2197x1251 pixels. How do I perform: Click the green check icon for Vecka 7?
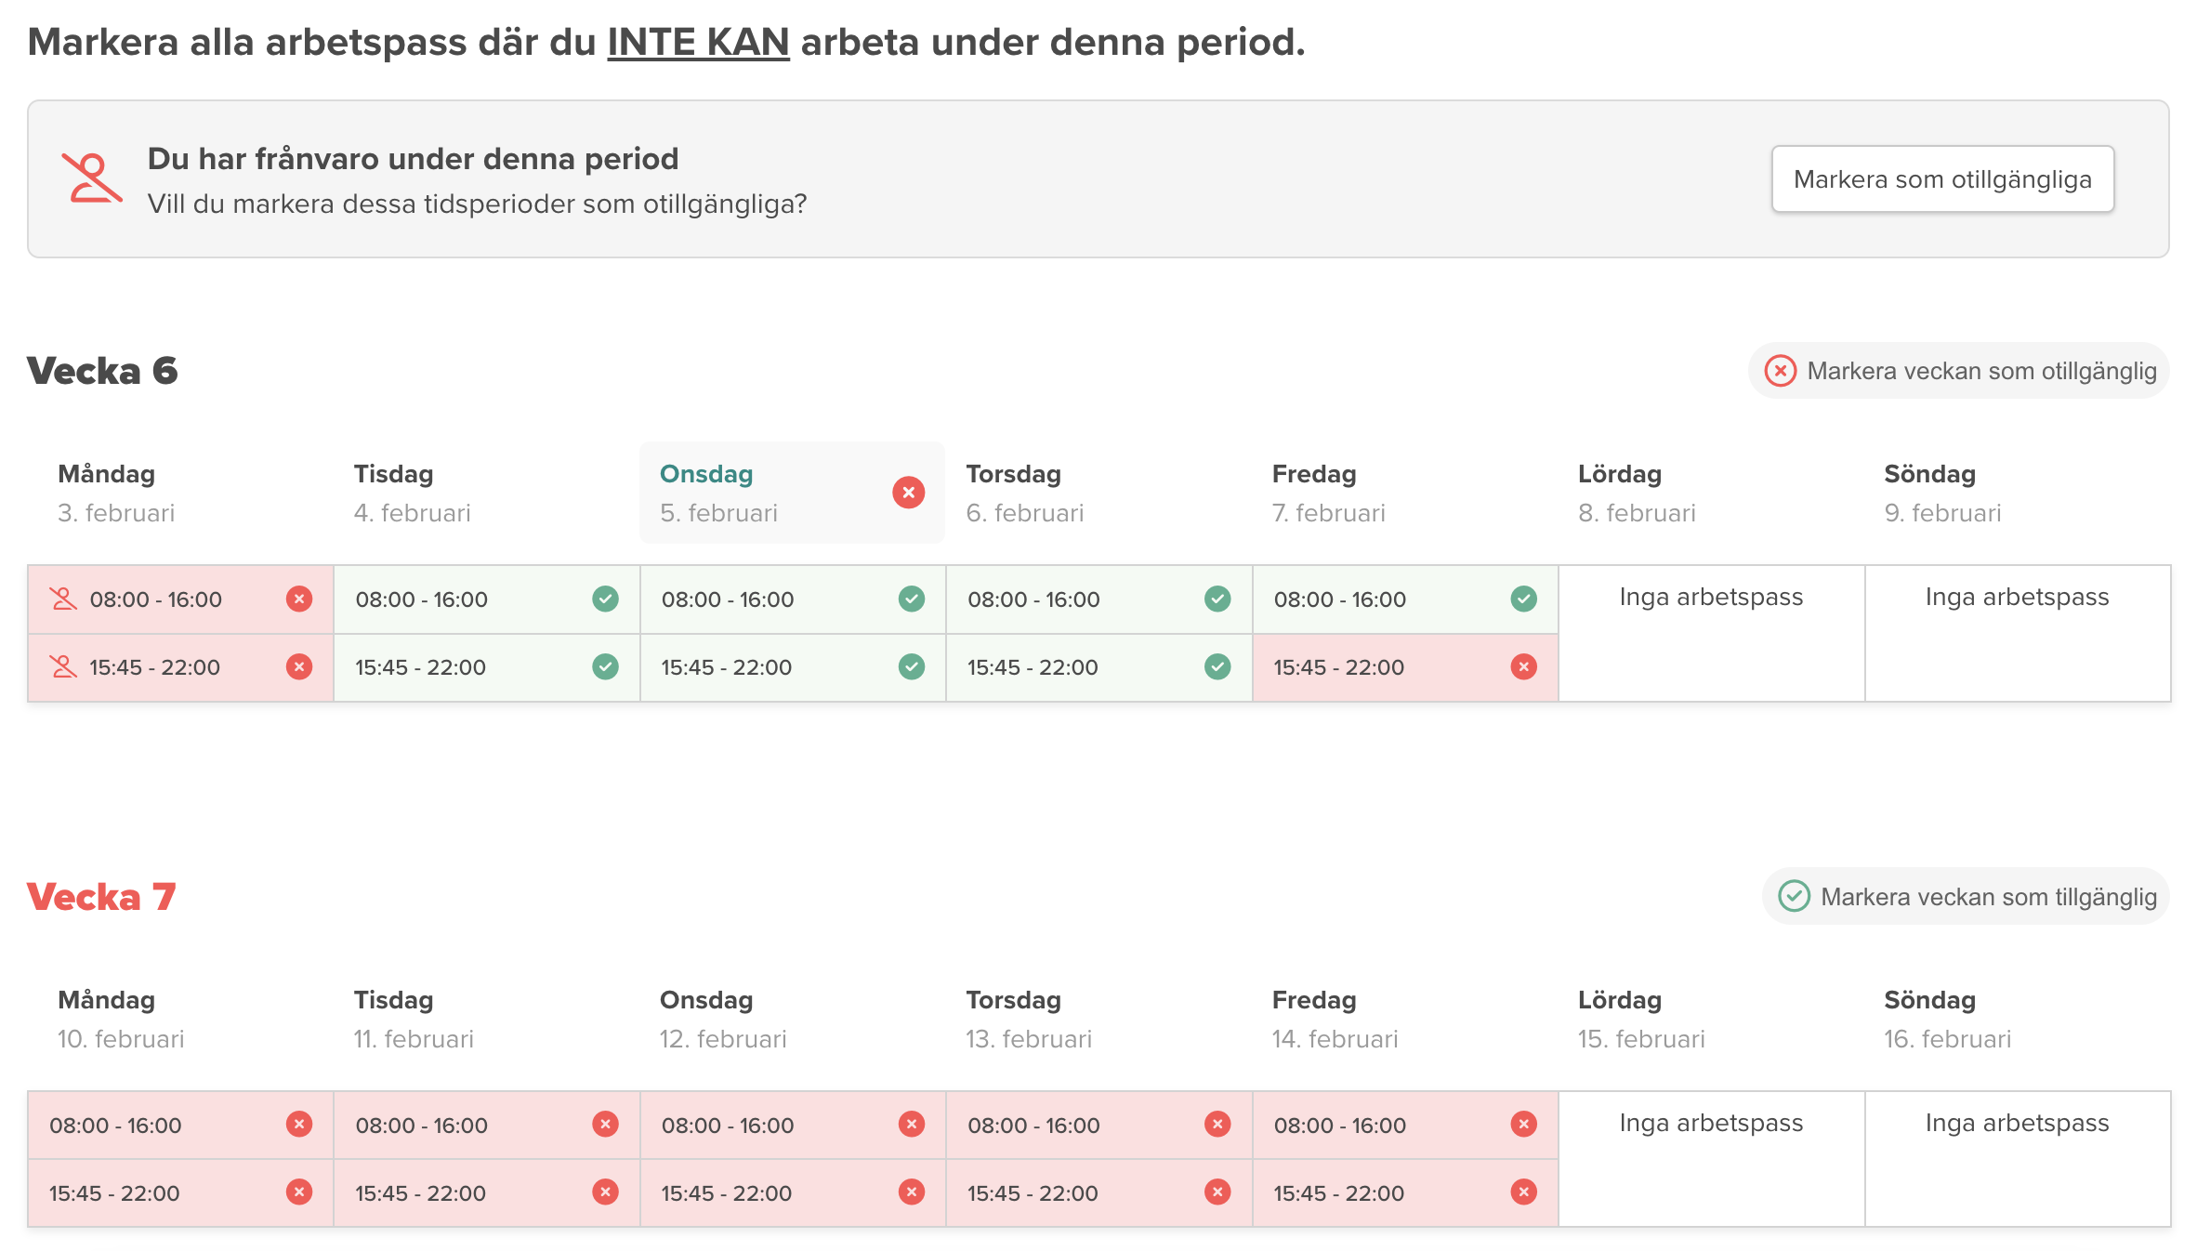tap(1793, 897)
